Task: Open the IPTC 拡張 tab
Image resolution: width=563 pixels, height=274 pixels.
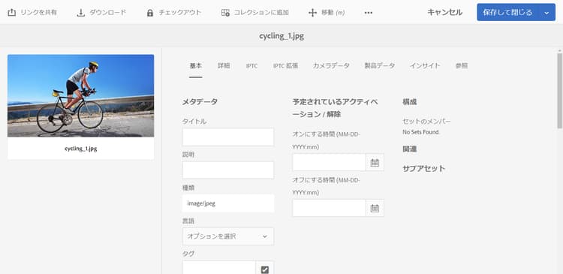Action: (x=285, y=66)
